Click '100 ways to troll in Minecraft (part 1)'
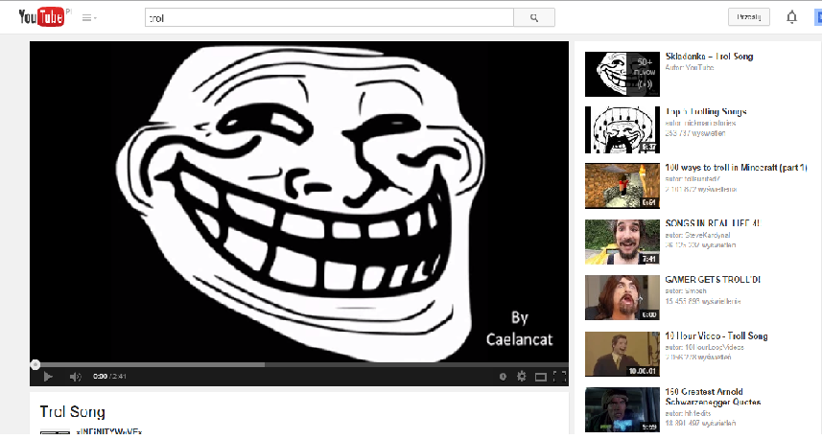This screenshot has width=822, height=439. coord(736,168)
